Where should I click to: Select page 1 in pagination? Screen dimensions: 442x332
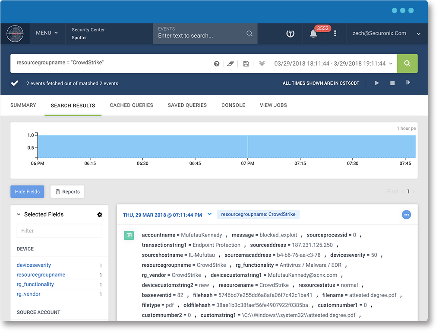[408, 192]
